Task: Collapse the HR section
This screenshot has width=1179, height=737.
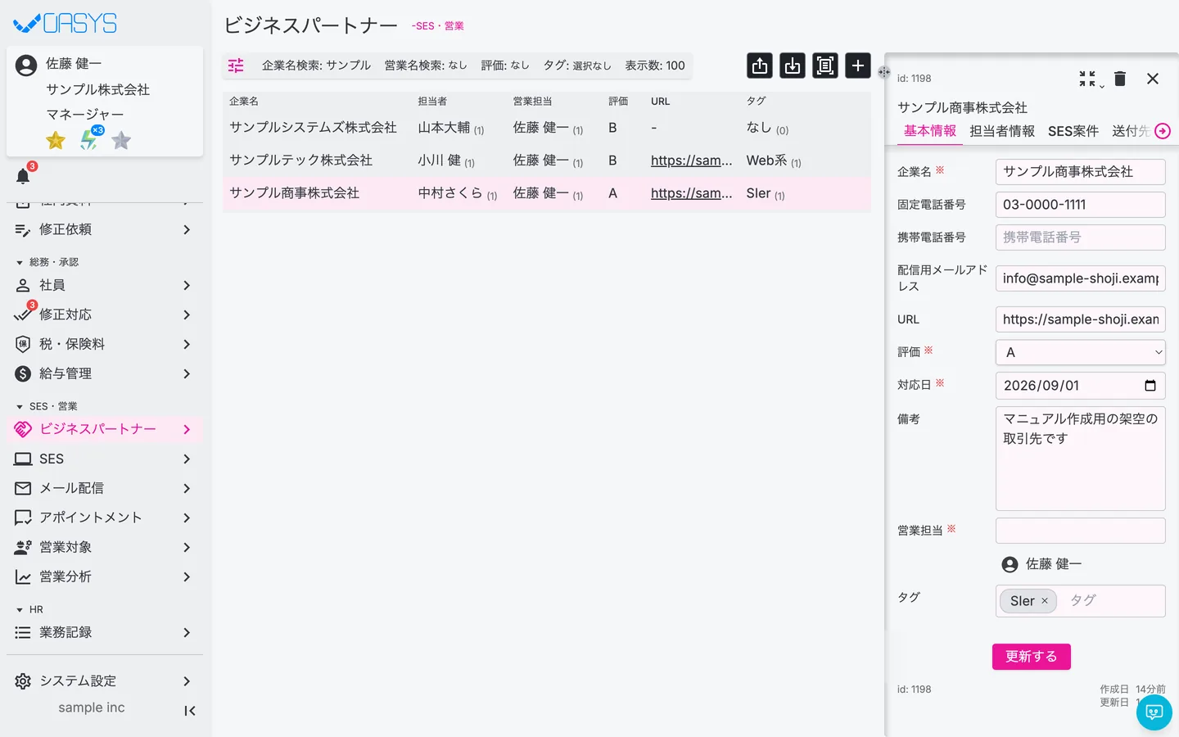Action: 29,609
